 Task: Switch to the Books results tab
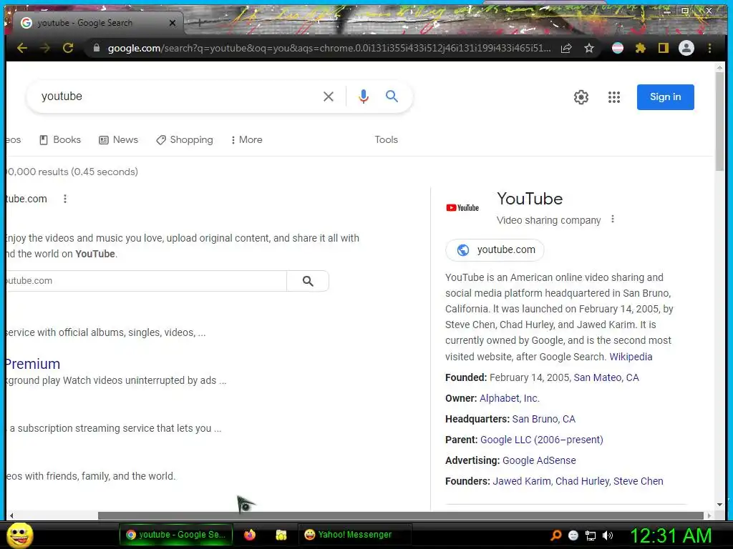(x=60, y=139)
